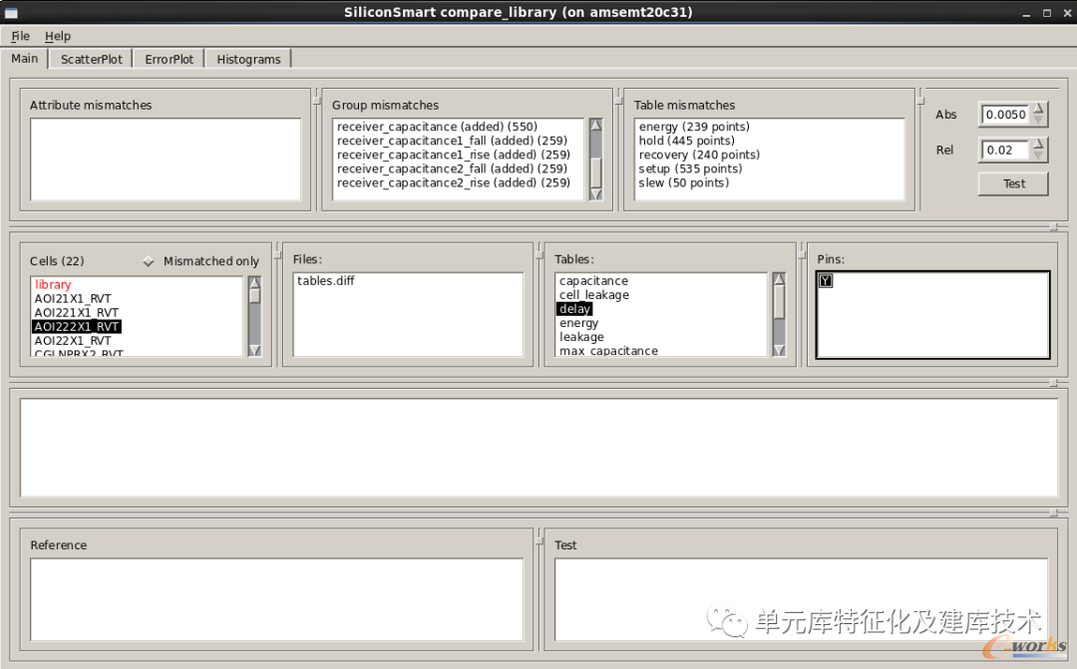
Task: Switch to the Main tab
Action: point(25,59)
